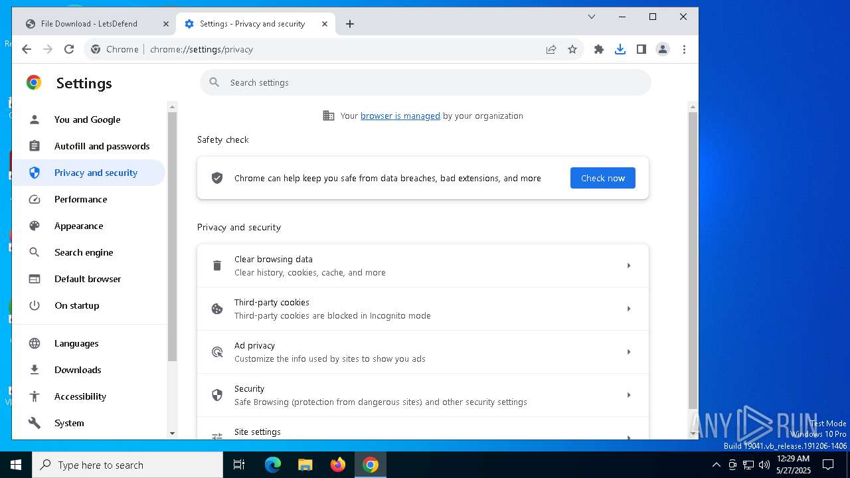
Task: Open Search engine settings
Action: pos(90,252)
